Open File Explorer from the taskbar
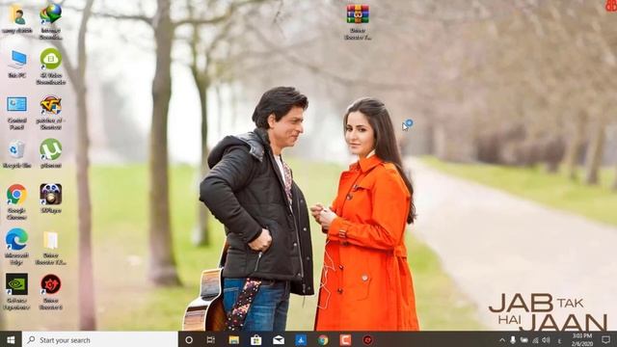617x347 pixels. point(233,340)
